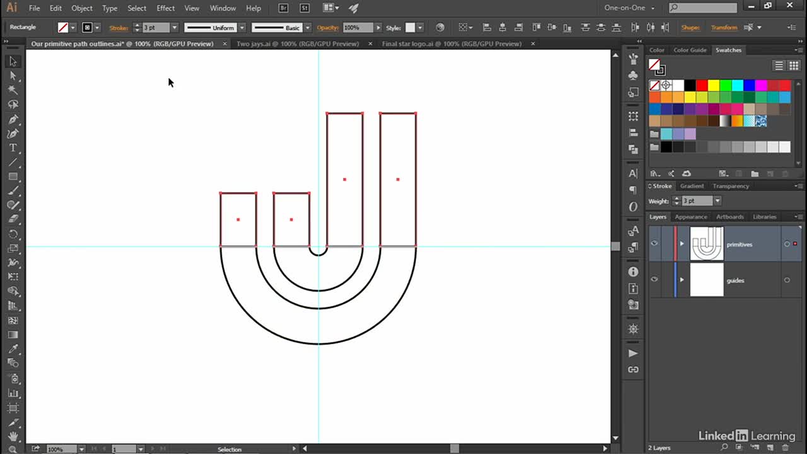The height and width of the screenshot is (454, 807).
Task: Switch to Final star logo.ai tab
Action: click(451, 44)
